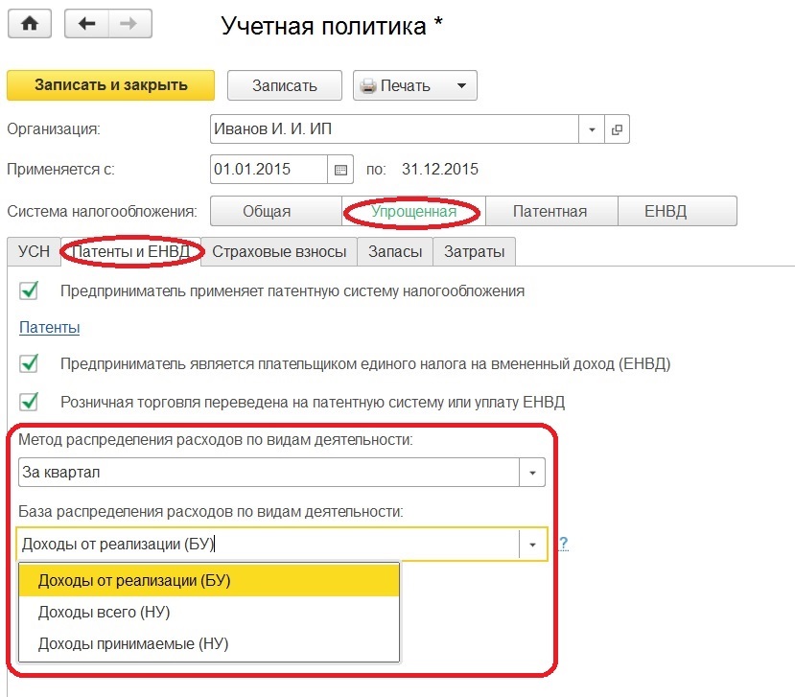Open the Печать dropdown arrow
The height and width of the screenshot is (697, 795).
pos(461,85)
